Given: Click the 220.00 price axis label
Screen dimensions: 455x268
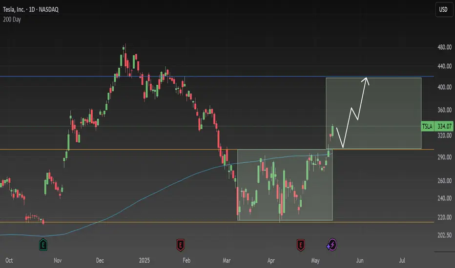Looking at the screenshot, I should tap(444, 217).
